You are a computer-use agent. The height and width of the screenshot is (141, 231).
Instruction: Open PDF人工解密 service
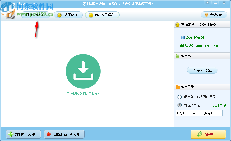pos(102,15)
